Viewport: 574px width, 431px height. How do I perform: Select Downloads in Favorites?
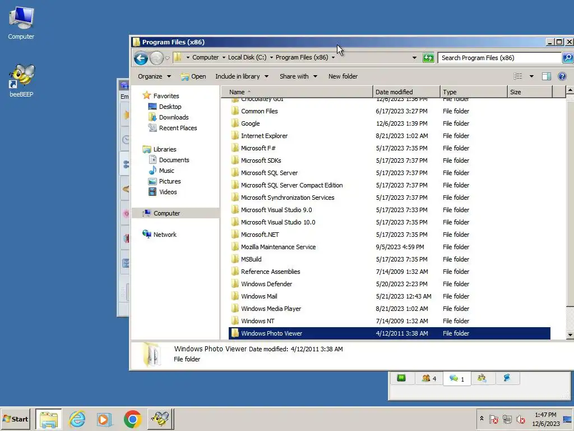(x=168, y=117)
